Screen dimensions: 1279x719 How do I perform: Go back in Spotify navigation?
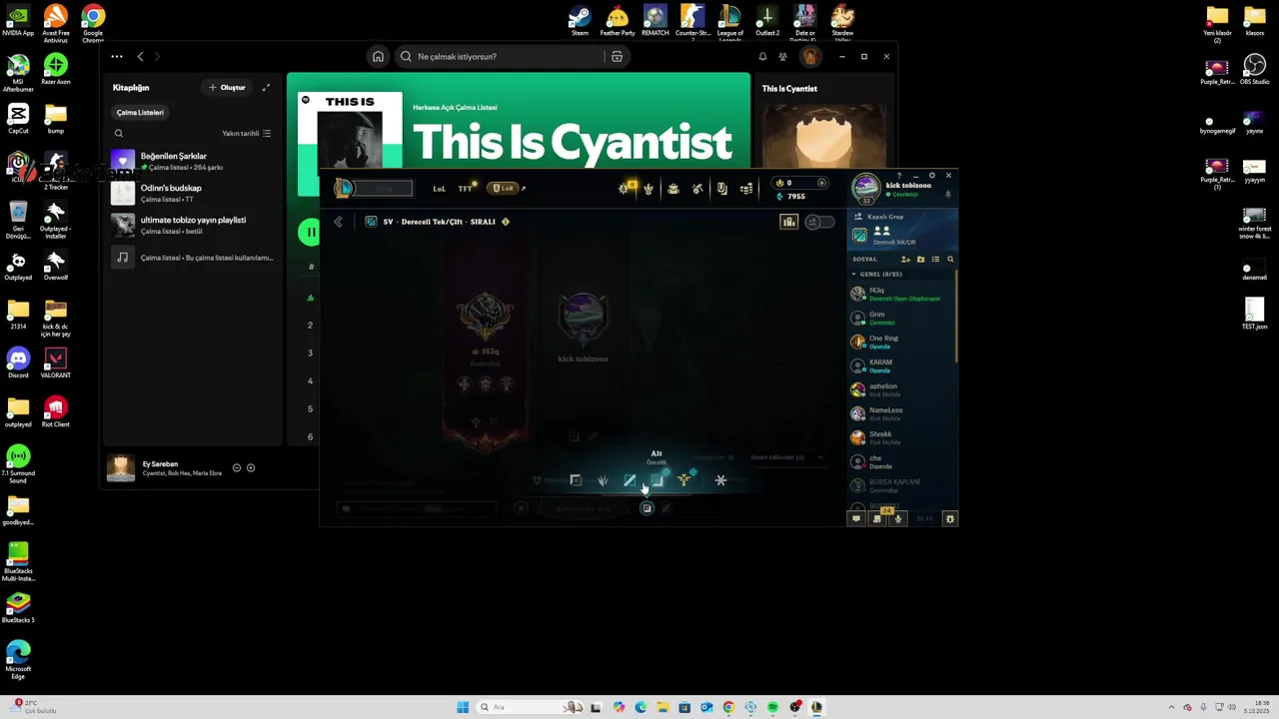pyautogui.click(x=140, y=56)
